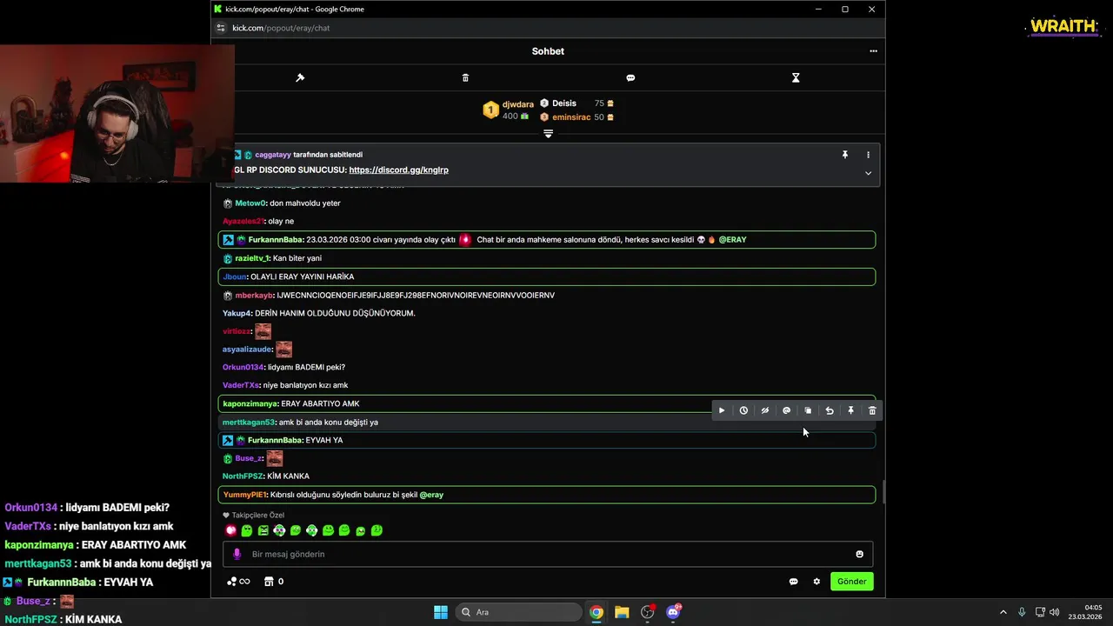The width and height of the screenshot is (1113, 626).
Task: Open the Sohbet three-dot options menu
Action: point(873,51)
